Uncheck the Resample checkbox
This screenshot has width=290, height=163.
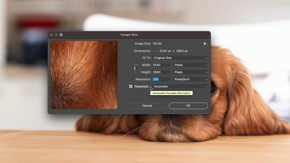(x=131, y=86)
